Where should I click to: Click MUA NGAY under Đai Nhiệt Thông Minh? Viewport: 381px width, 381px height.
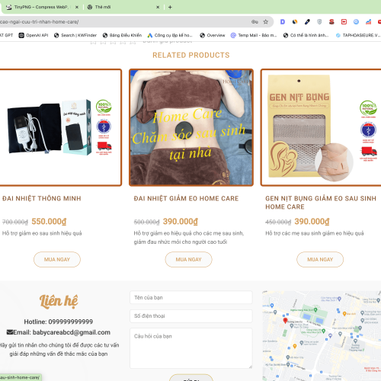tap(57, 259)
